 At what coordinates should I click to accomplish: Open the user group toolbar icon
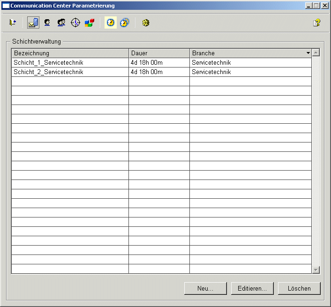pyautogui.click(x=61, y=22)
